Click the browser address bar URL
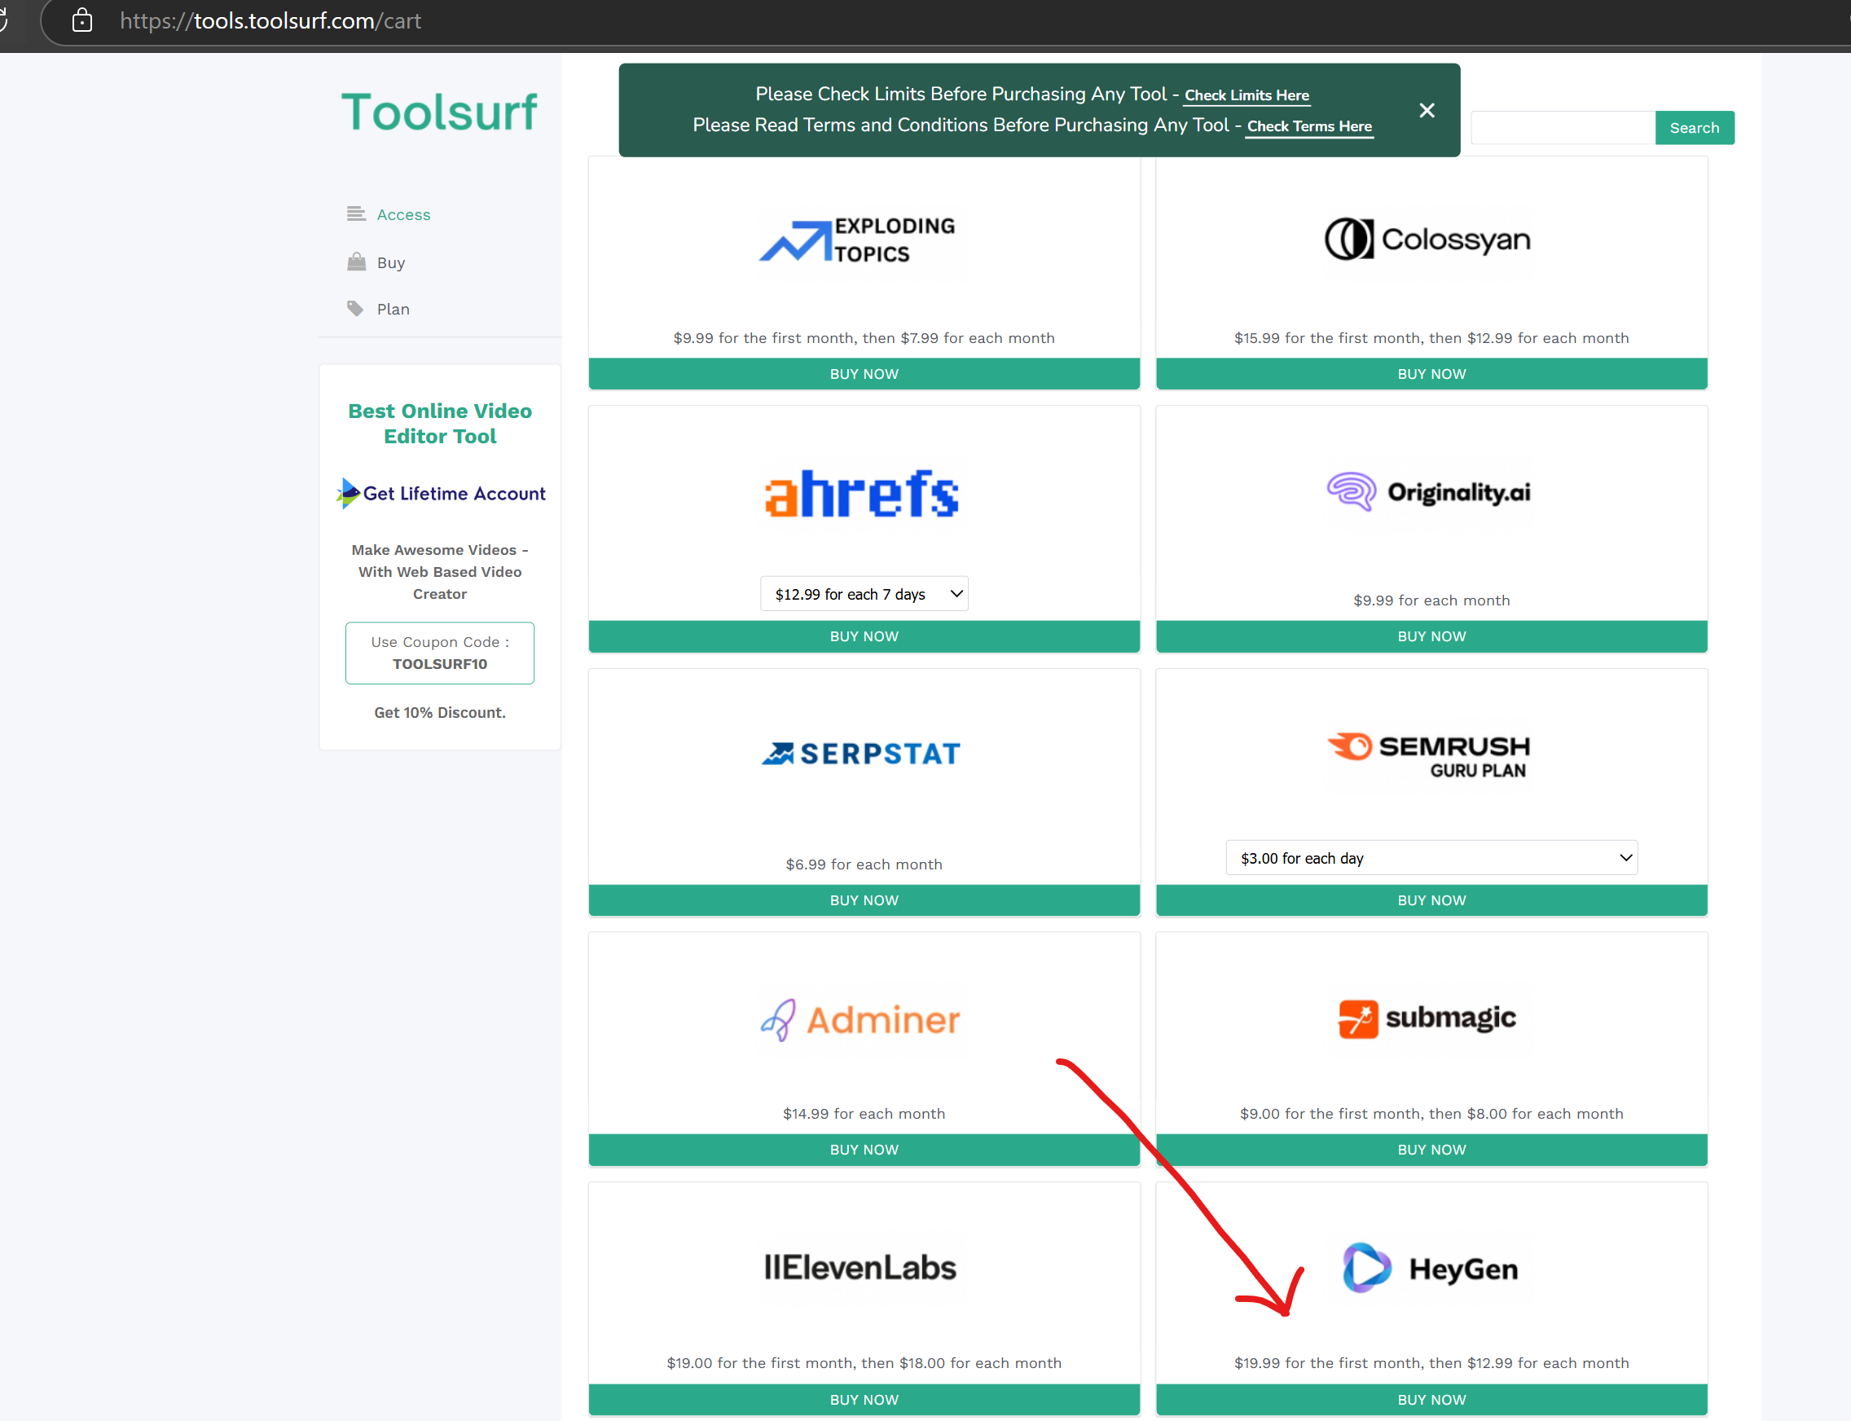This screenshot has width=1851, height=1421. 270,20
